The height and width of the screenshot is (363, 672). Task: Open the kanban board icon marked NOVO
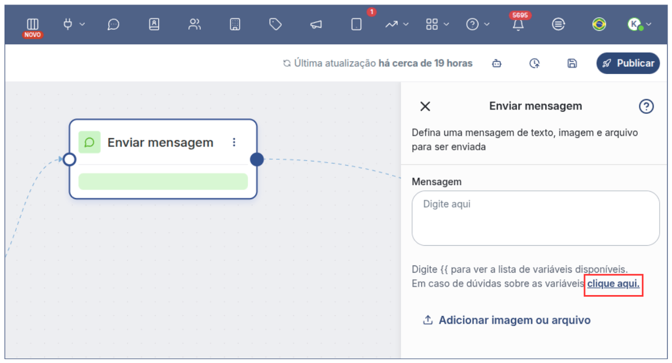click(33, 25)
